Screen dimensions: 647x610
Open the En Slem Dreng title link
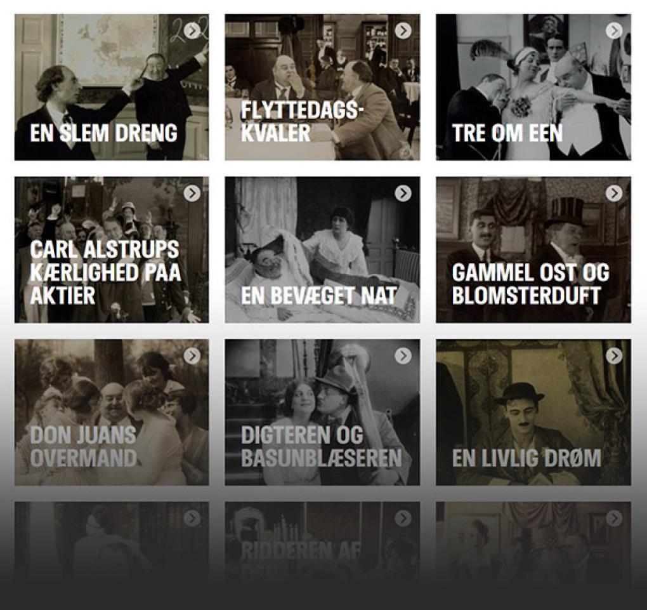tap(103, 133)
